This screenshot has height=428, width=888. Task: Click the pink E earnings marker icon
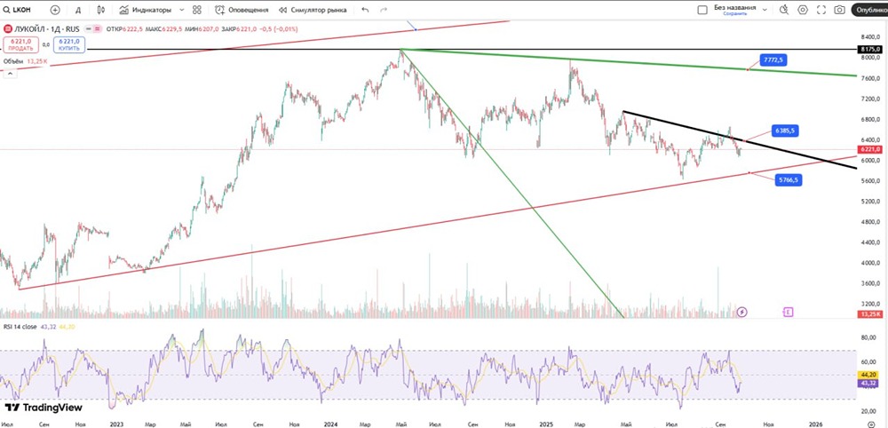tap(788, 312)
